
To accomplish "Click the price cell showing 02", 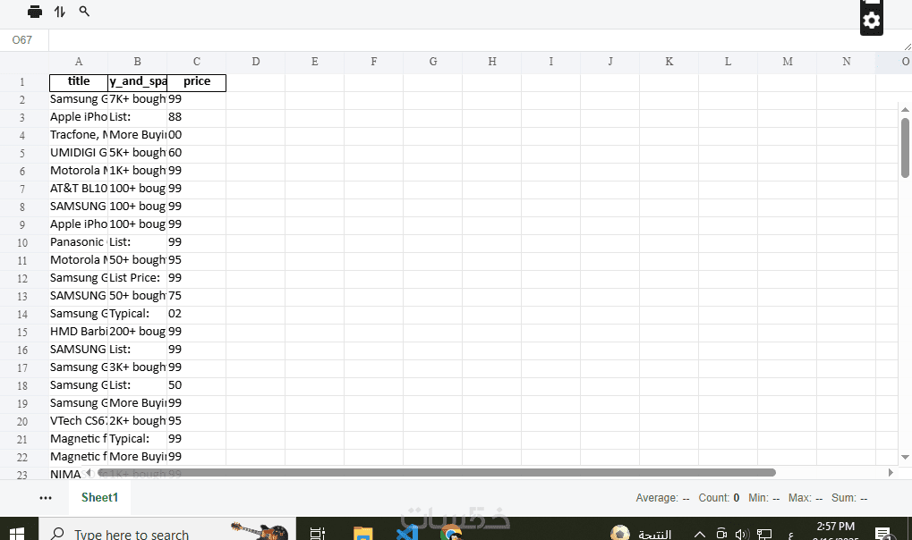I will [x=197, y=314].
